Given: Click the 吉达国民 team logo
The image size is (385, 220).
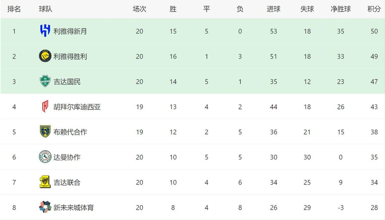Looking at the screenshot, I should (45, 81).
